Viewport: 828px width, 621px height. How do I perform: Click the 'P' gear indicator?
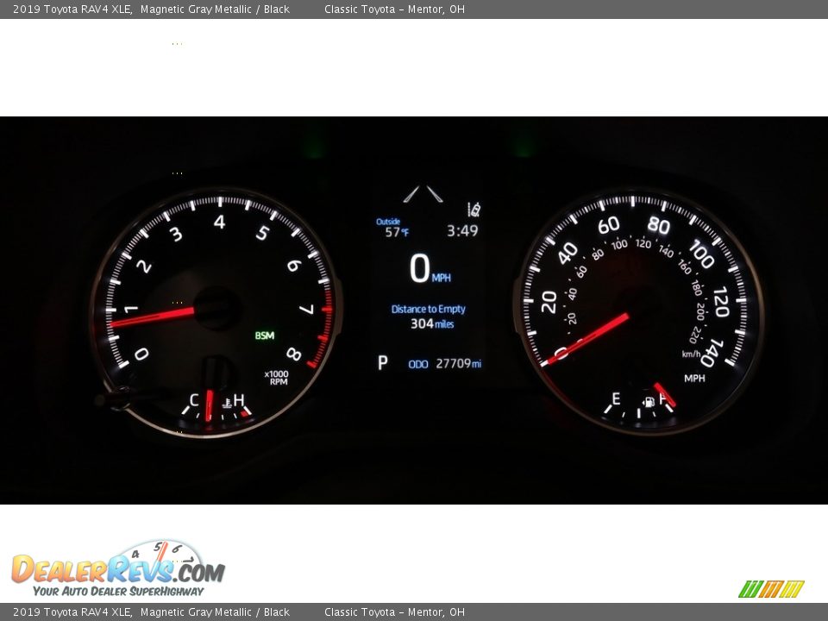pyautogui.click(x=383, y=363)
